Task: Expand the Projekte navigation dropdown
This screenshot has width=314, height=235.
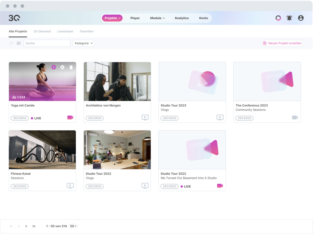Action: 112,18
